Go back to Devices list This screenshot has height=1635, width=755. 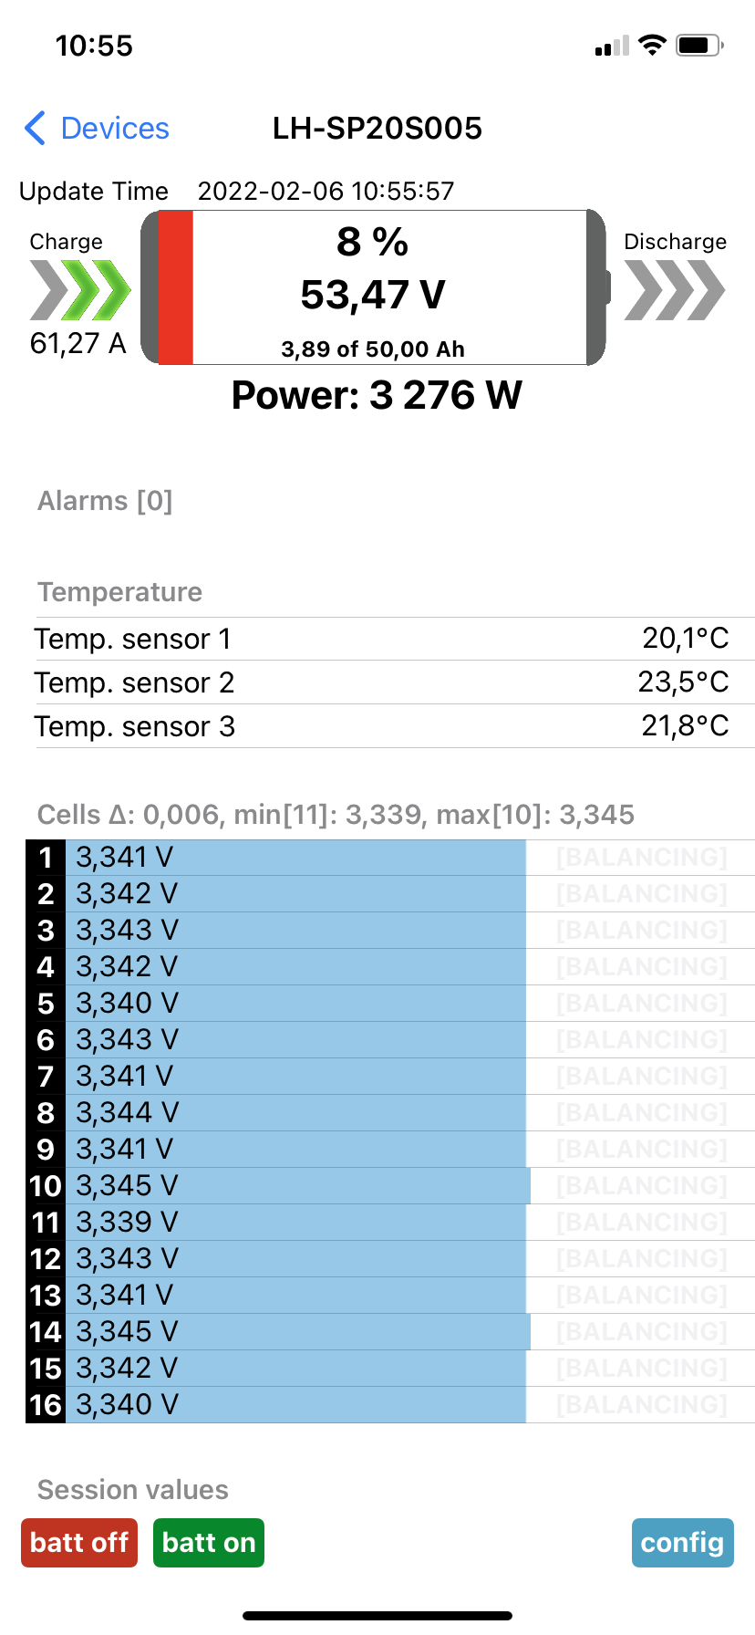tap(114, 129)
